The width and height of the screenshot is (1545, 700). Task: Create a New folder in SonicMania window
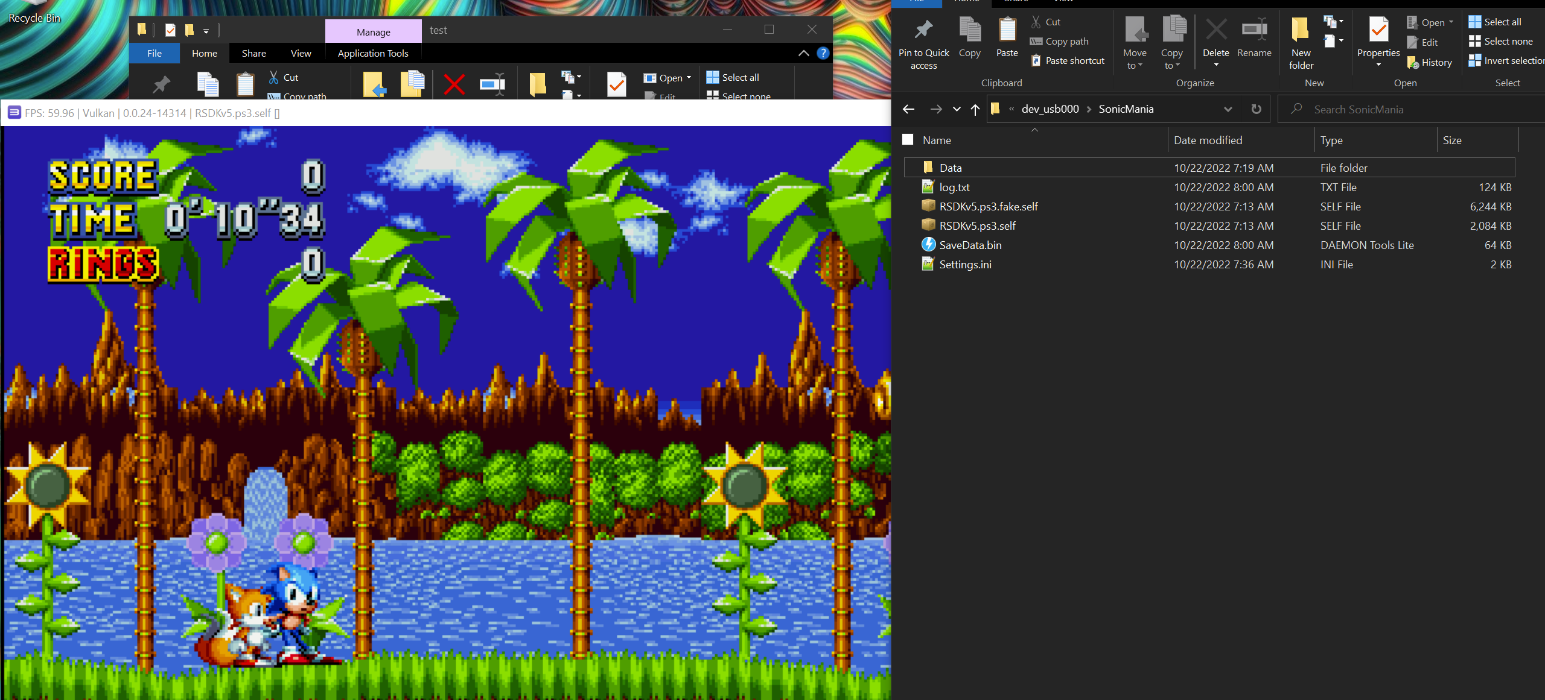[1301, 43]
